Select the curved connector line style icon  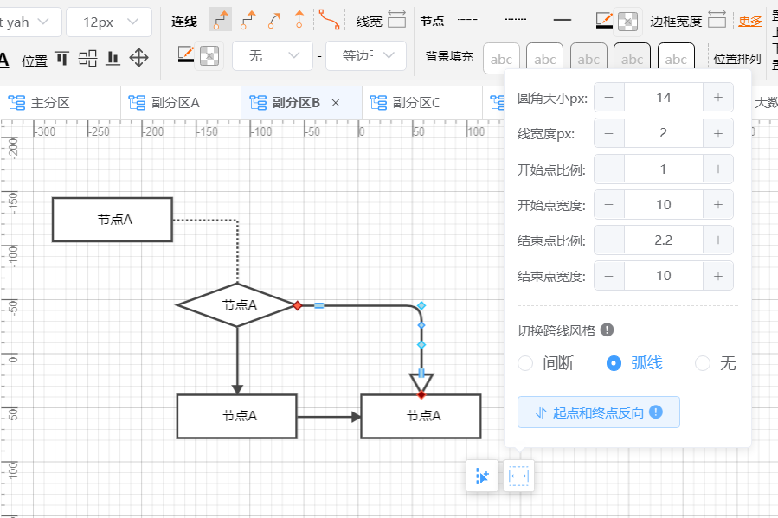(x=330, y=17)
